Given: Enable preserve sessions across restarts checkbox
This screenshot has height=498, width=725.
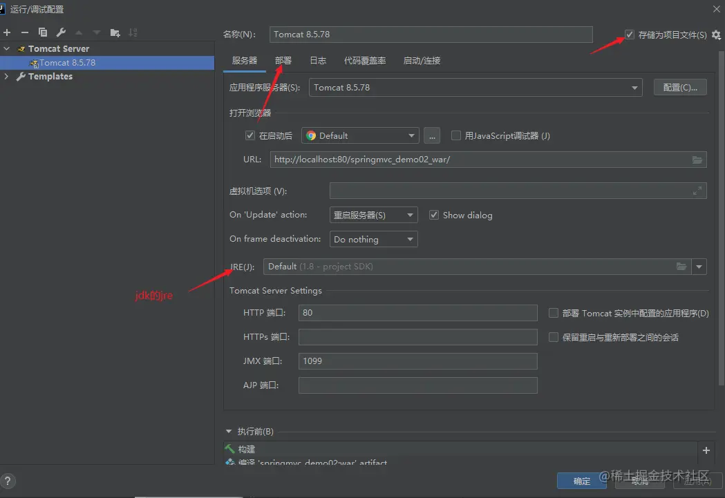Looking at the screenshot, I should coord(554,337).
